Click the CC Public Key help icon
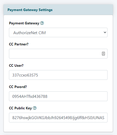 [x=35, y=108]
